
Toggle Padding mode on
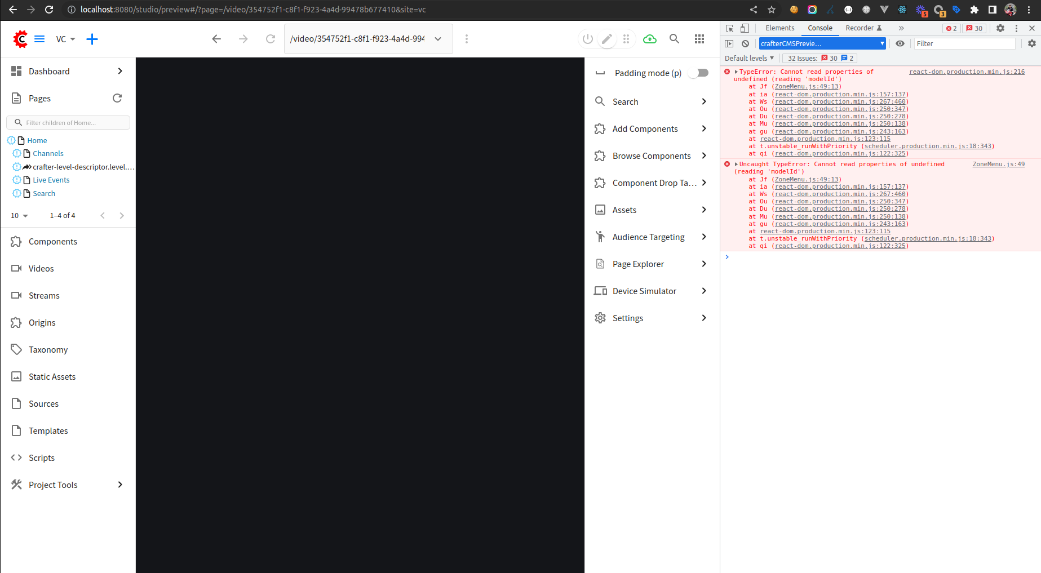tap(698, 73)
